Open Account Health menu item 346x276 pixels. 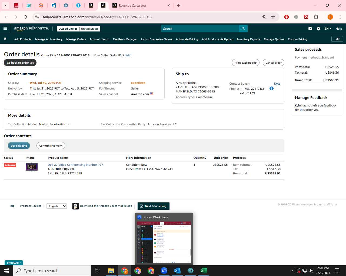point(99,39)
